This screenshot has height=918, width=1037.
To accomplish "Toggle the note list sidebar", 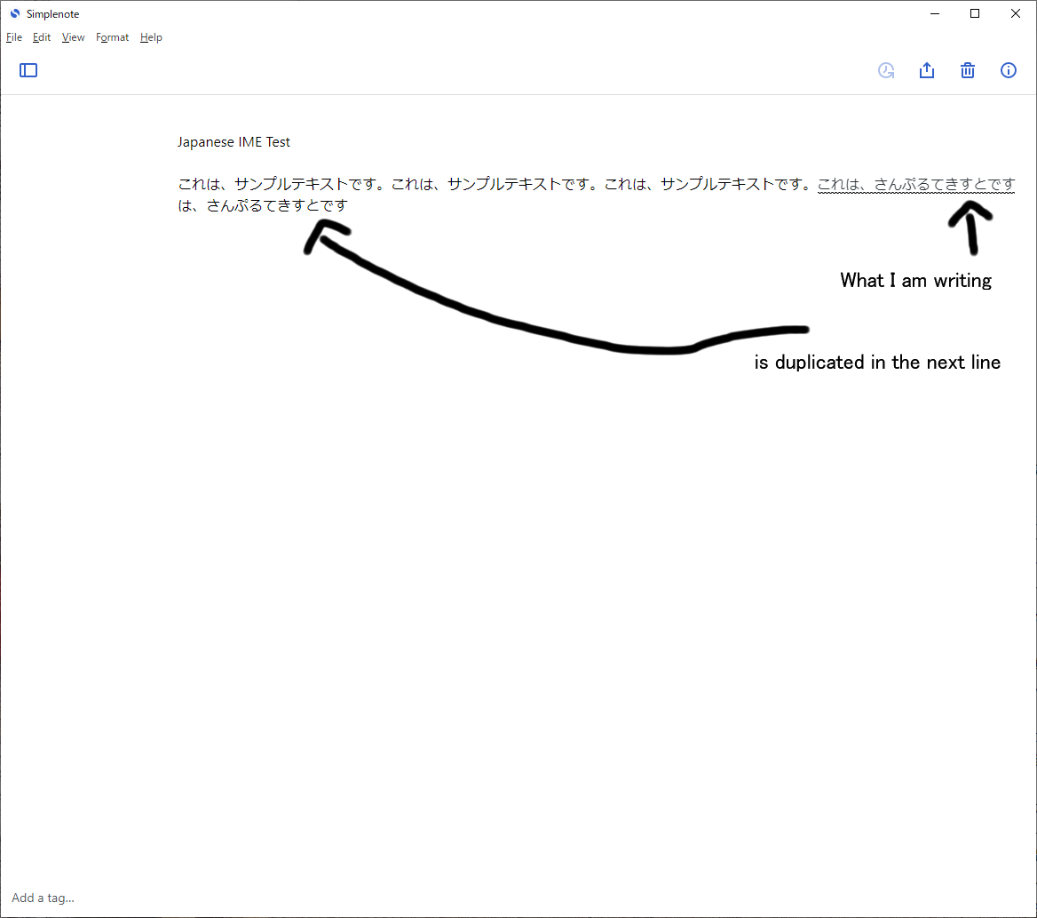I will pyautogui.click(x=28, y=70).
